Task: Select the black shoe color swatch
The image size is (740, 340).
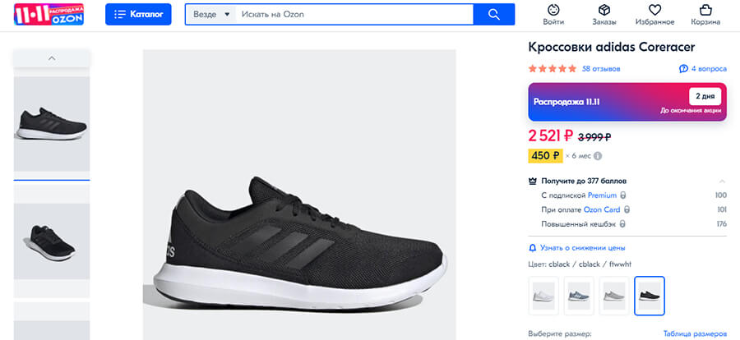Action: pos(650,295)
